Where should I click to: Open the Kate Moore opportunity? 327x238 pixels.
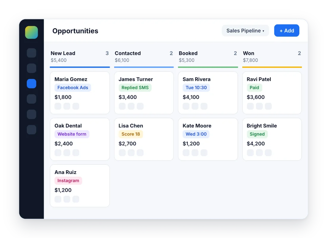coord(208,139)
